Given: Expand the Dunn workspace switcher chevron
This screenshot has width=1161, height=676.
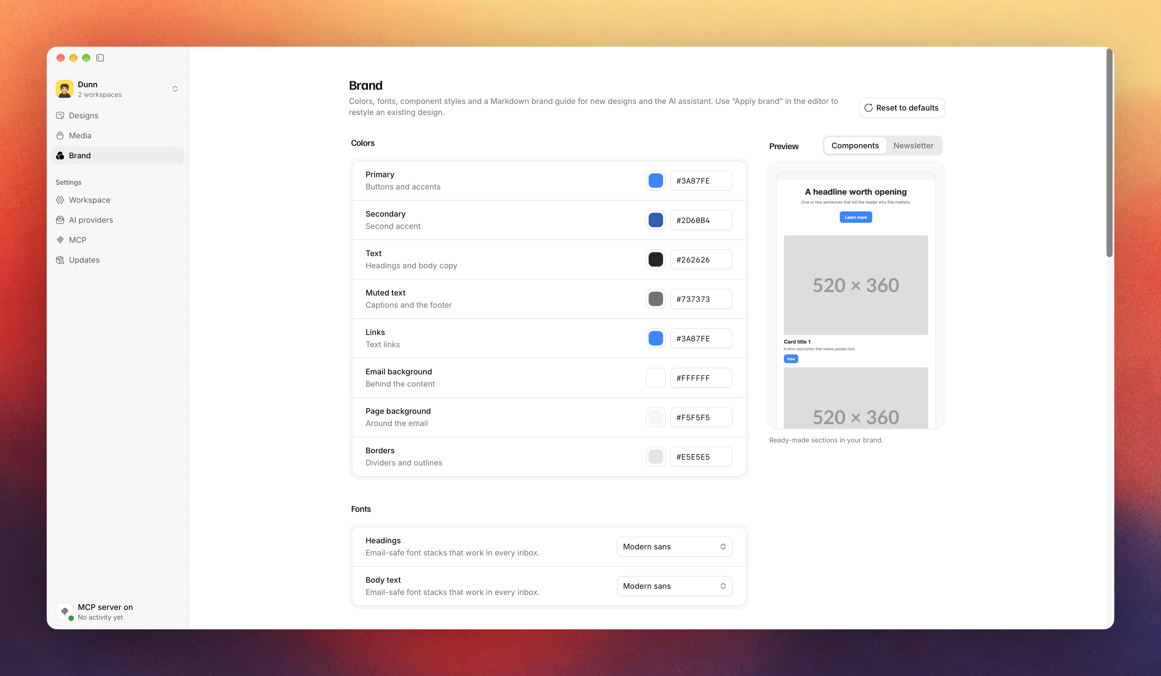Looking at the screenshot, I should tap(175, 89).
